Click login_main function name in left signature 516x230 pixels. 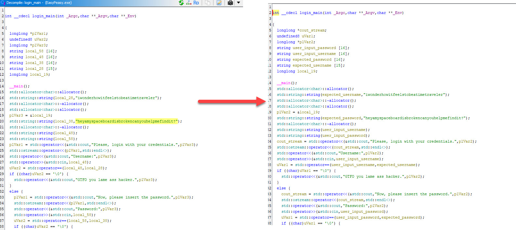click(44, 16)
